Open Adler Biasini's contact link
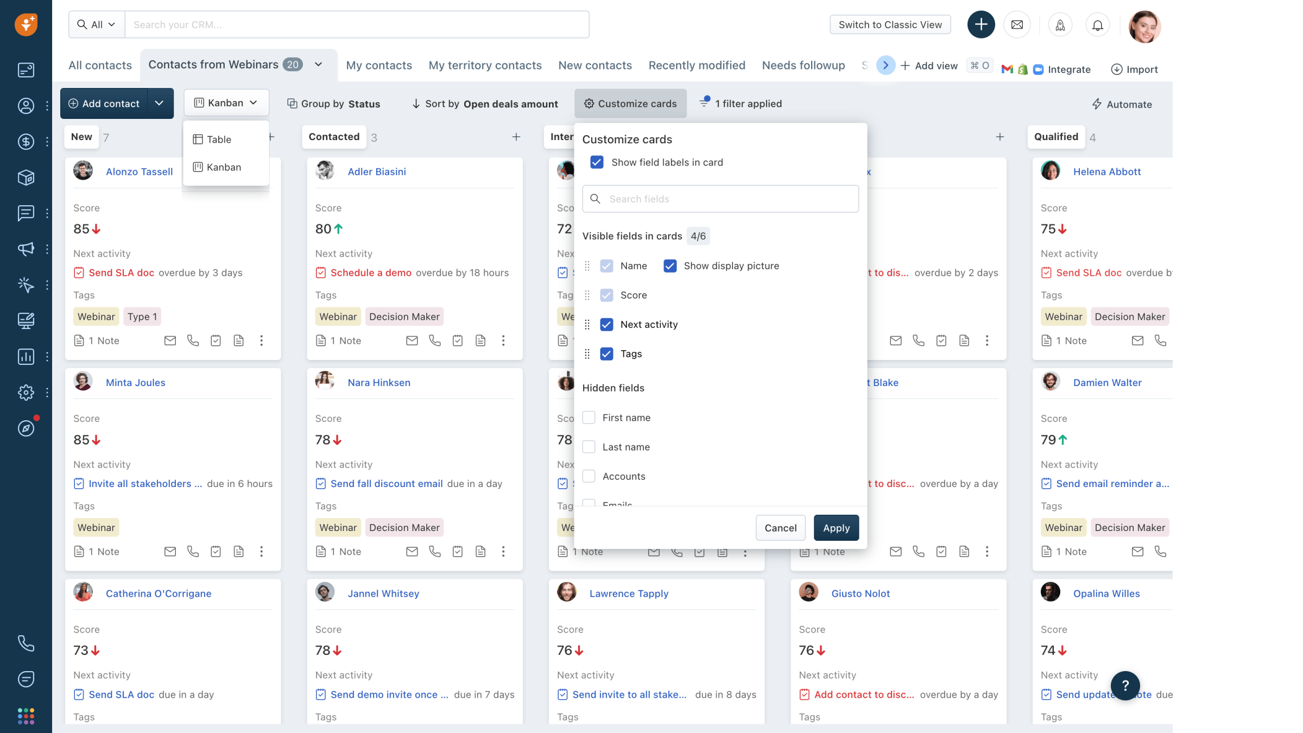This screenshot has width=1303, height=733. [x=377, y=172]
